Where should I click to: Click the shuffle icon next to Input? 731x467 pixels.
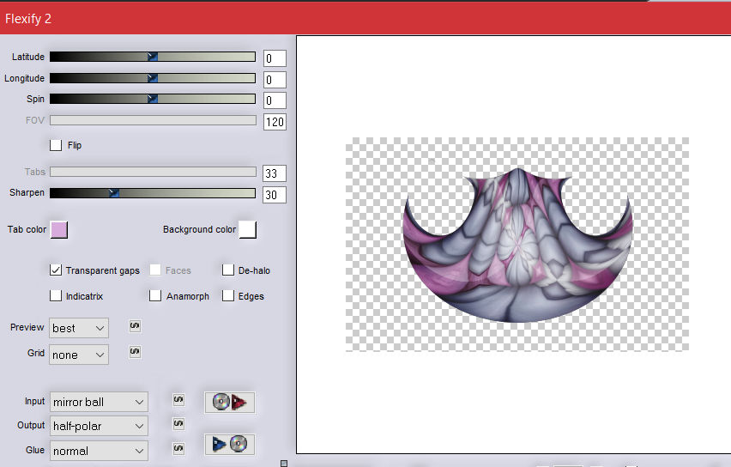coord(178,400)
